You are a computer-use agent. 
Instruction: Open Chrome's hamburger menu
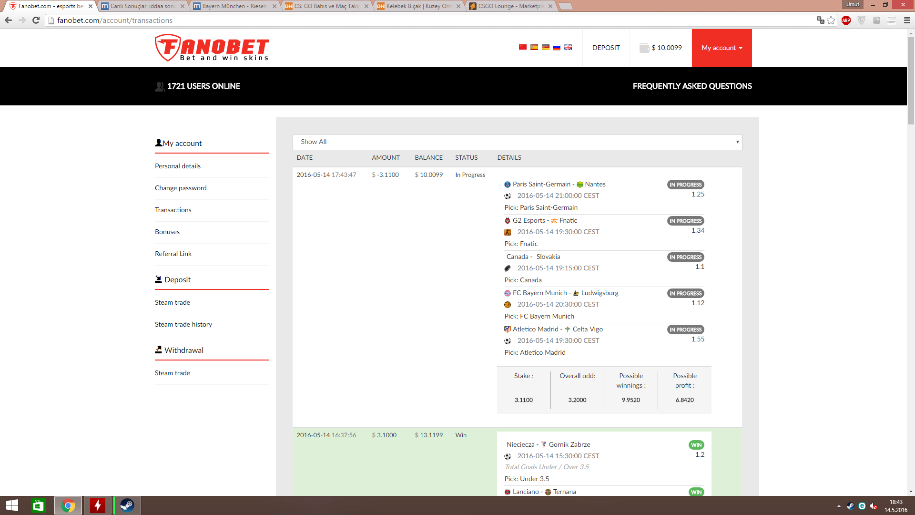point(907,20)
